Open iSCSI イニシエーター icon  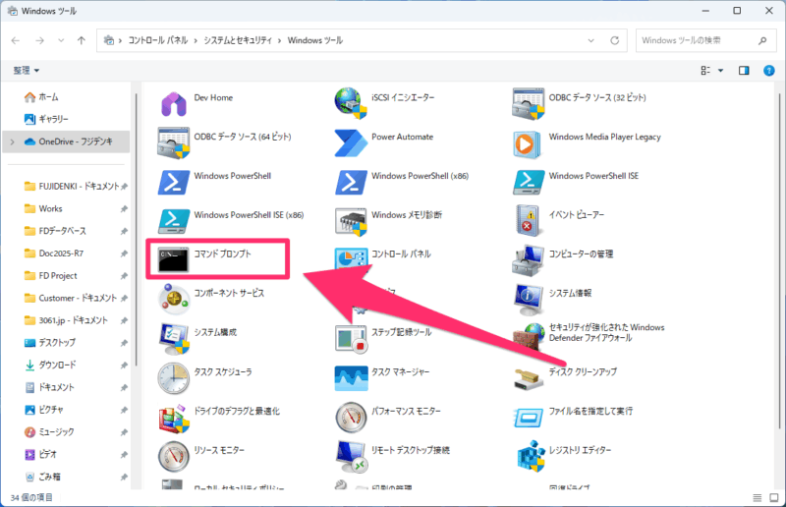pos(351,103)
